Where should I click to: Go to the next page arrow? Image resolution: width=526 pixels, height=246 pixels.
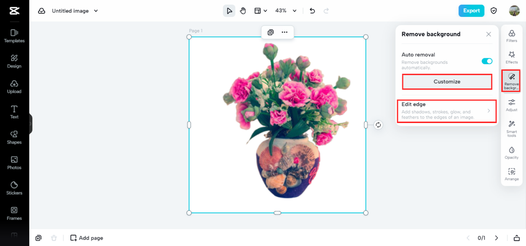coord(496,238)
